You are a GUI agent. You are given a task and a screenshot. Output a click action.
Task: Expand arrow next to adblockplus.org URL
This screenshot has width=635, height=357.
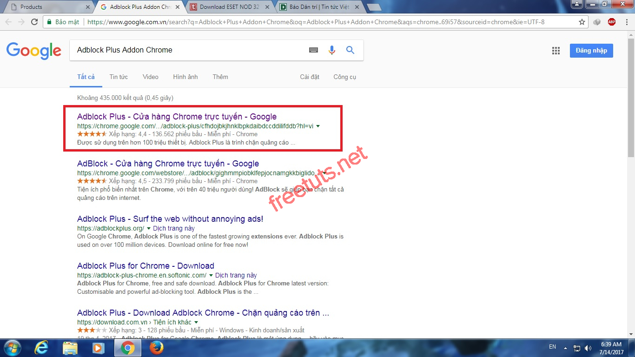149,228
